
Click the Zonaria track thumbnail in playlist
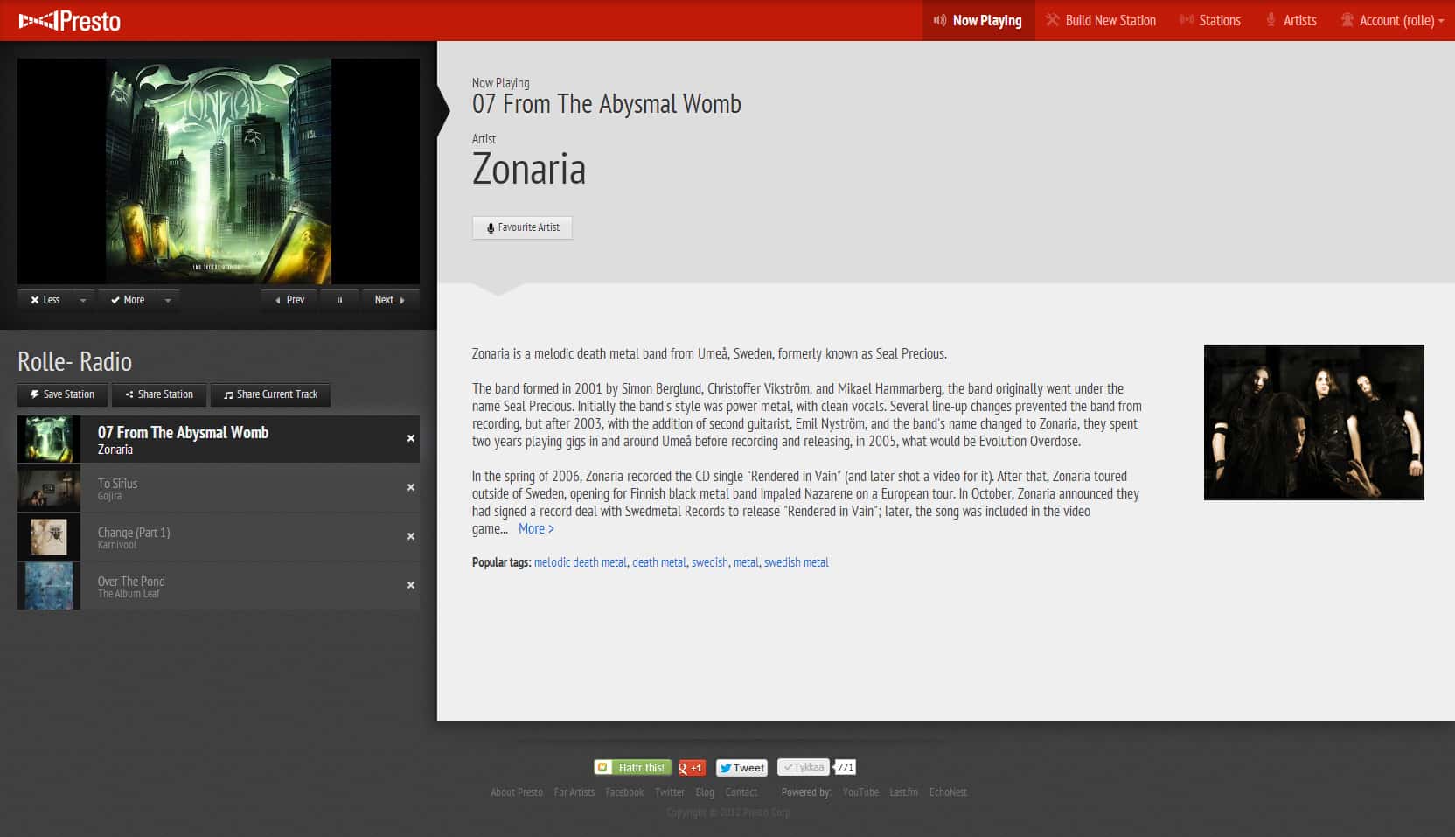click(49, 439)
